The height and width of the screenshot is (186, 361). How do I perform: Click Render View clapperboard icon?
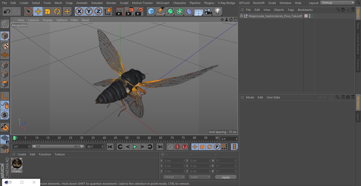[120, 11]
